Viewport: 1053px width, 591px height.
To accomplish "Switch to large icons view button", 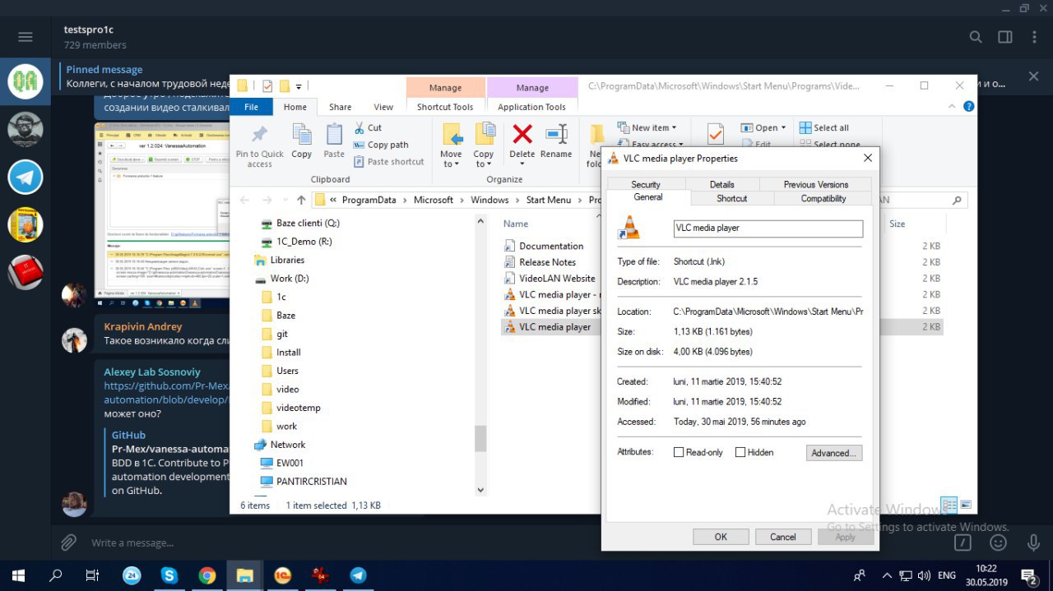I will tap(966, 505).
